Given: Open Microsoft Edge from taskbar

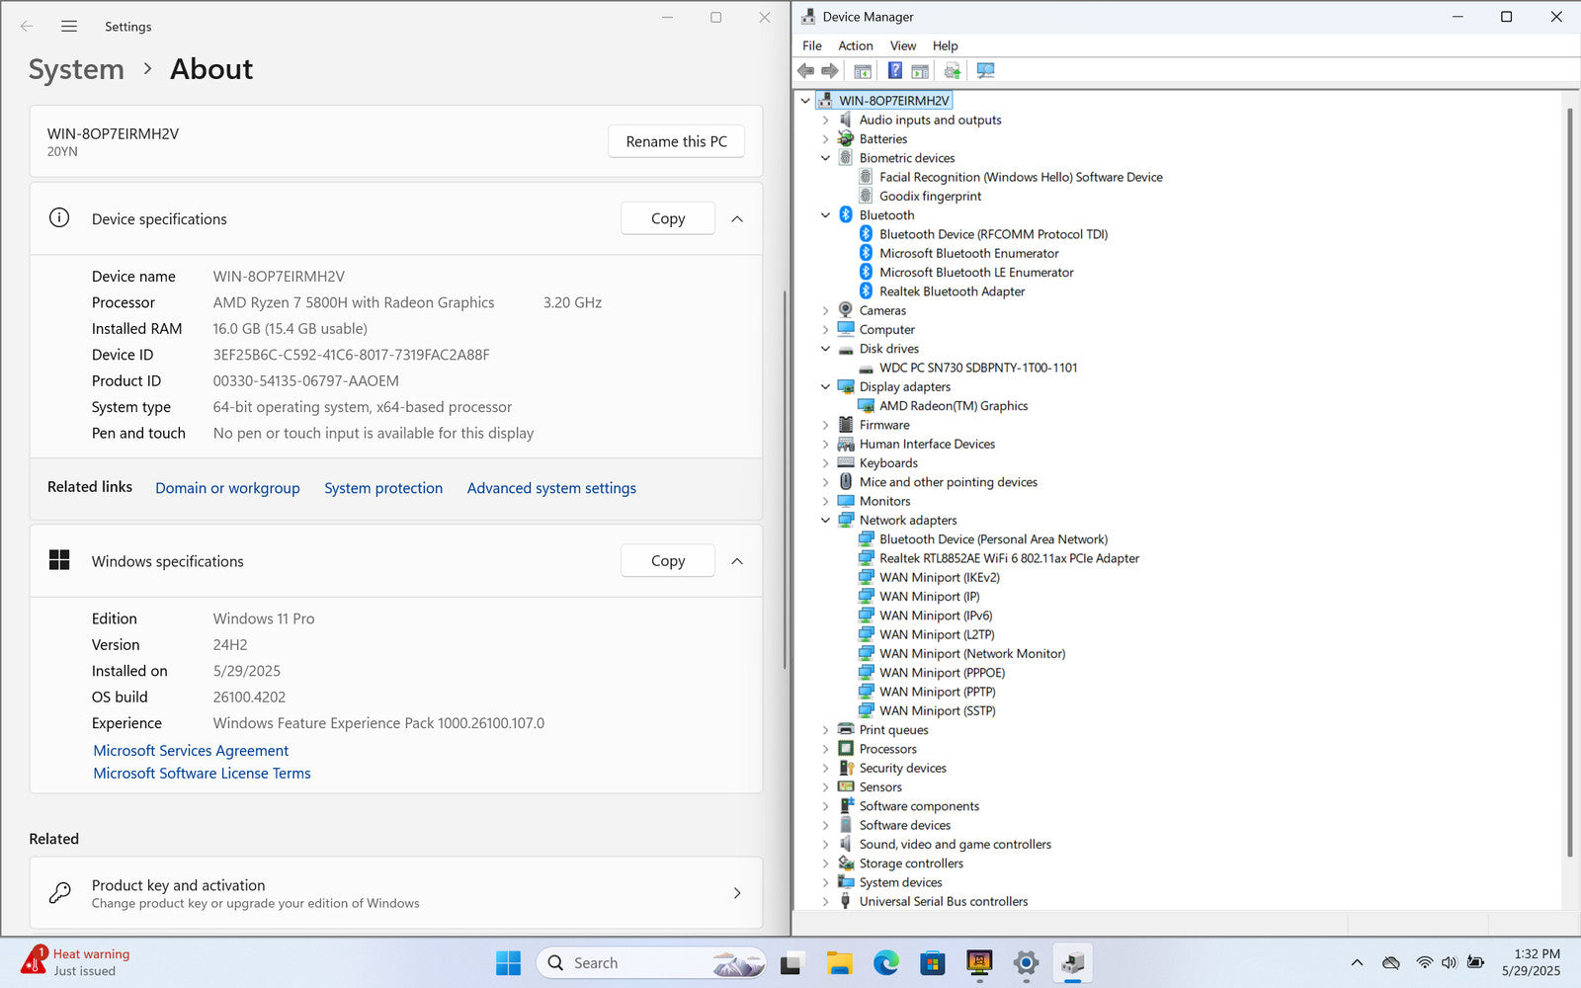Looking at the screenshot, I should tap(886, 962).
